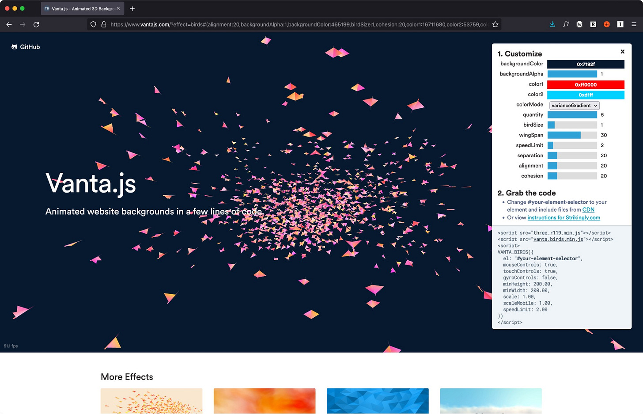The image size is (643, 414).
Task: Click the 'mouseControls: true,' code line
Action: 530,265
